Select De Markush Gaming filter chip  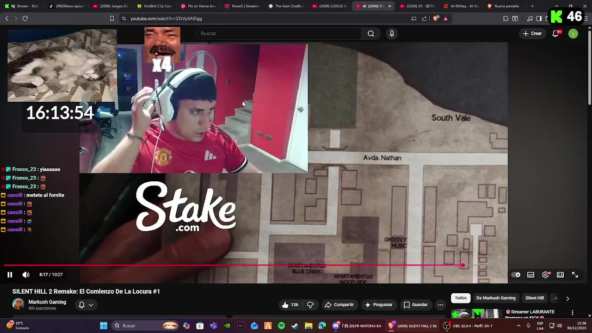coord(496,298)
